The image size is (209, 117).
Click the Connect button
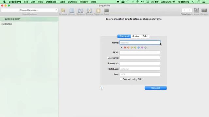(155, 88)
